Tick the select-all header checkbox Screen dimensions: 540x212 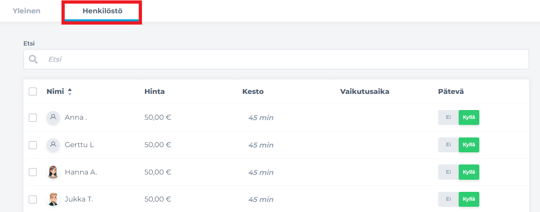point(33,91)
